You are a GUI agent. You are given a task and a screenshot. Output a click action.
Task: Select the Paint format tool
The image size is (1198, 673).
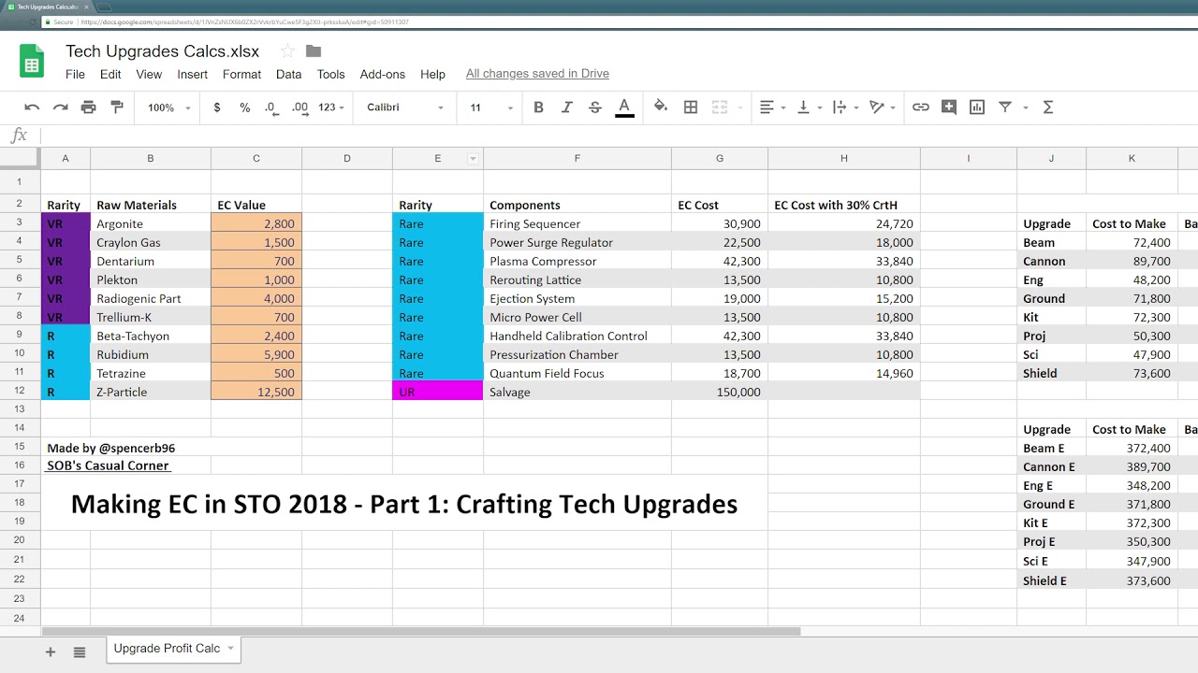pyautogui.click(x=117, y=107)
